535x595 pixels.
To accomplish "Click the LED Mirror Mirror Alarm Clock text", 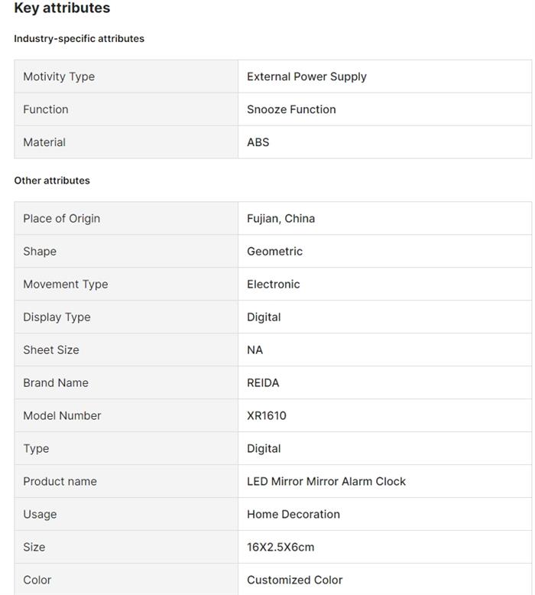I will [x=326, y=482].
